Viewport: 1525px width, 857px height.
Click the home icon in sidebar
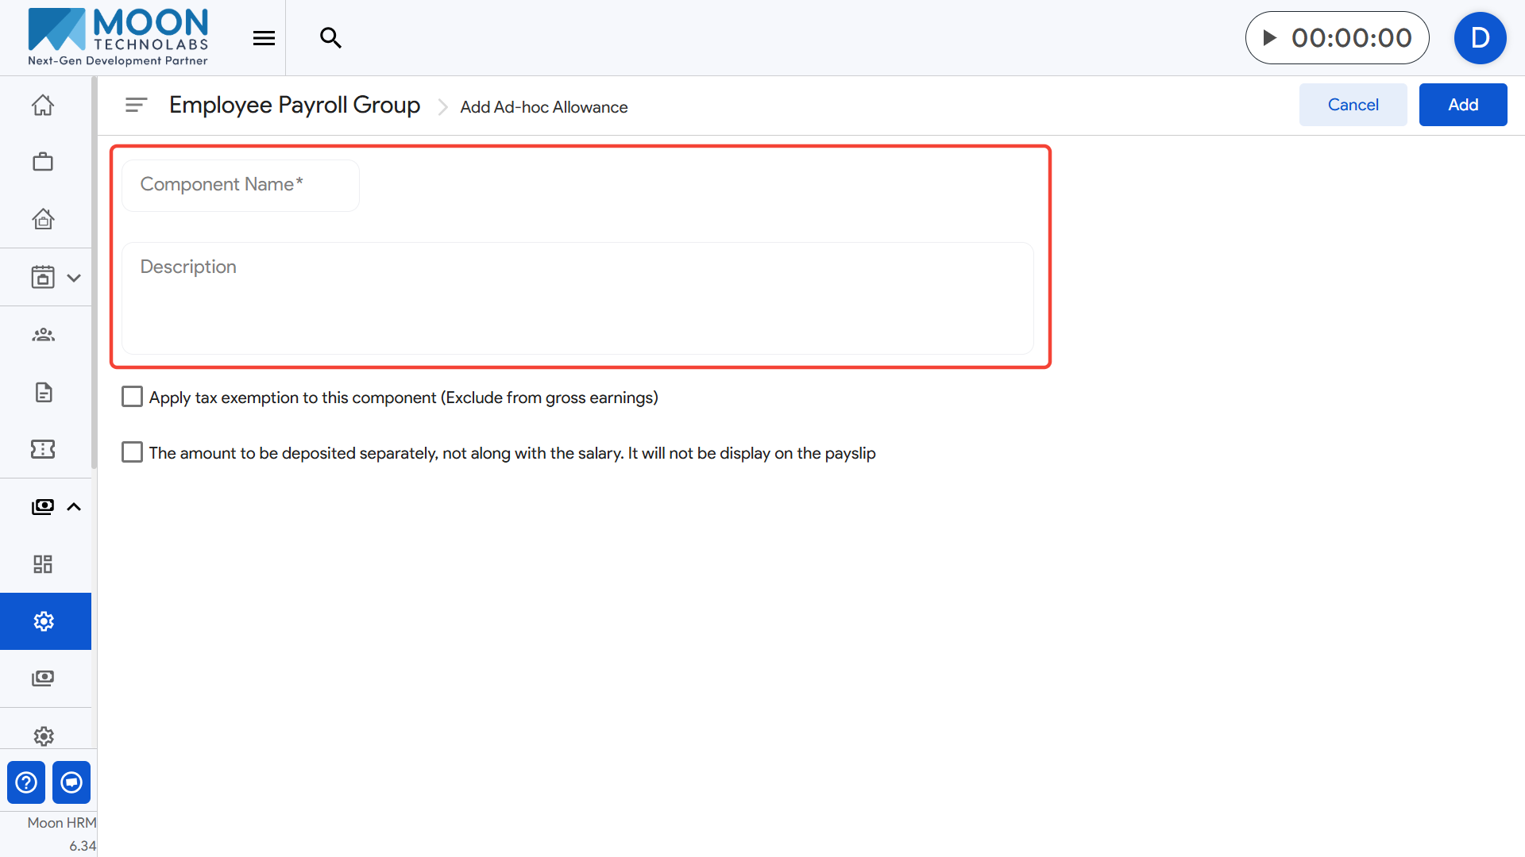tap(43, 105)
